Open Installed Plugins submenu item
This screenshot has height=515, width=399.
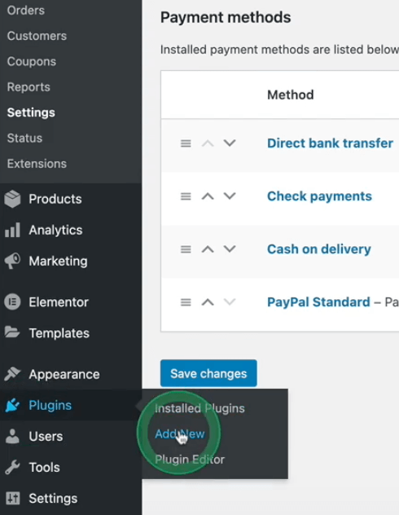199,408
